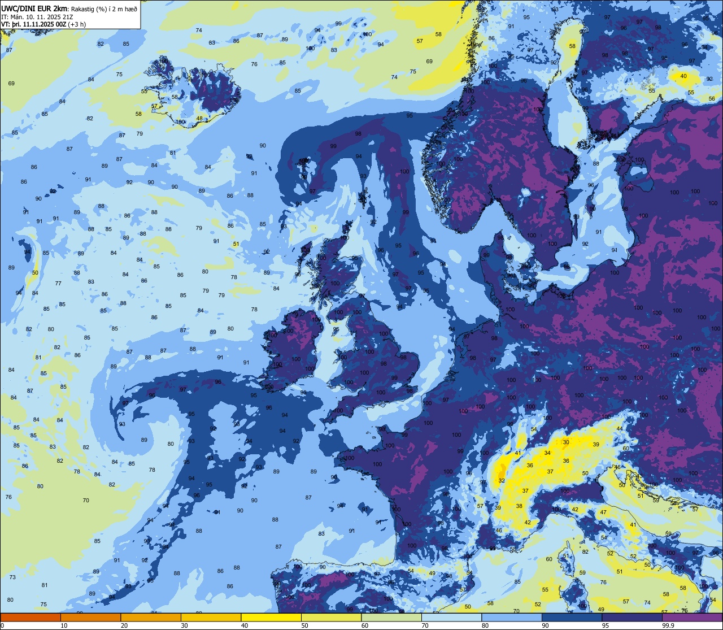Image resolution: width=723 pixels, height=630 pixels.
Task: Select the yellow legend band between 40 and 50
Action: [271, 617]
